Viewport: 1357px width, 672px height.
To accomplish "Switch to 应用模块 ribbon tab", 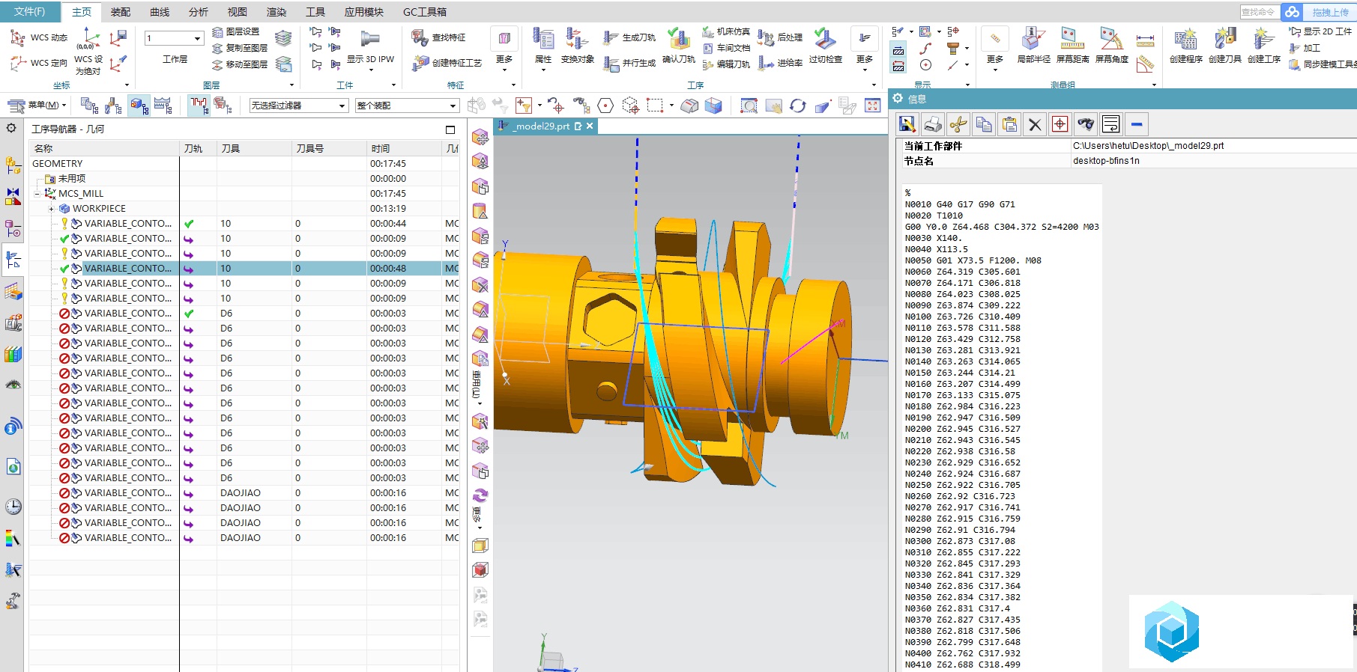I will 364,12.
